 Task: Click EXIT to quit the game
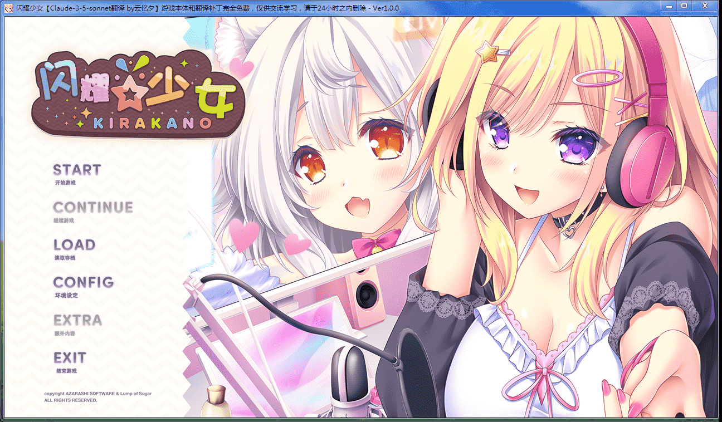click(70, 357)
